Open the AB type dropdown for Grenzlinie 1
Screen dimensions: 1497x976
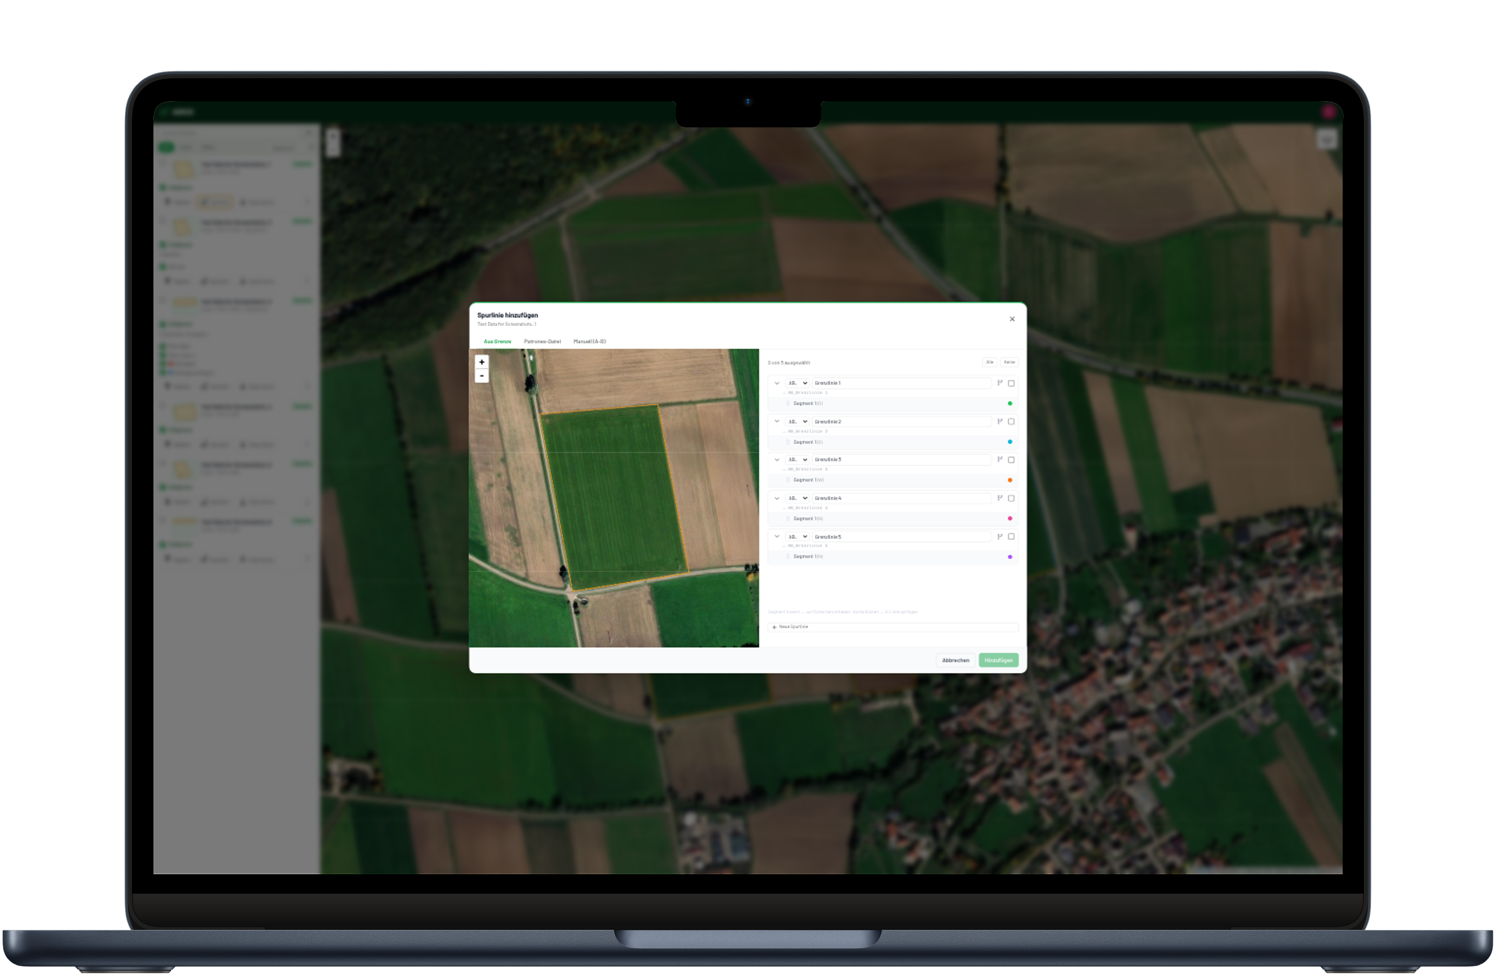[797, 383]
